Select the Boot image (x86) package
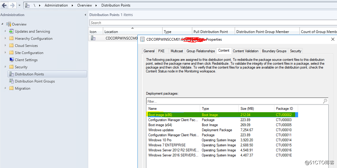The width and height of the screenshot is (337, 168). pos(222,115)
